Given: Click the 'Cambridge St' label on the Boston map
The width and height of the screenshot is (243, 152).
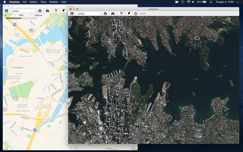Looking at the screenshot, I should pyautogui.click(x=18, y=68).
